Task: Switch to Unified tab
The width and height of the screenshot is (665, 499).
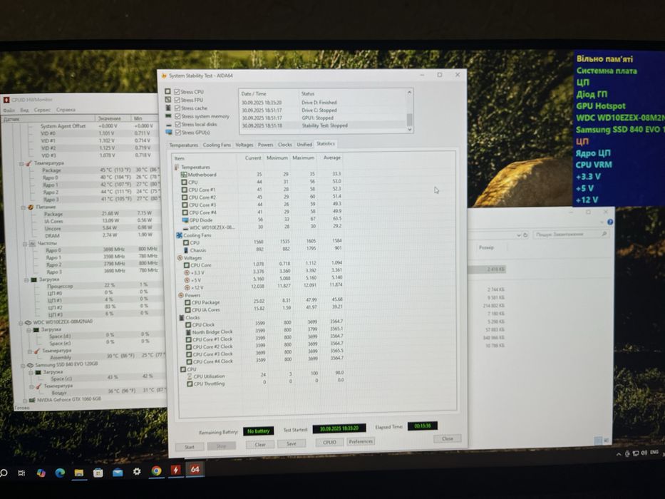Action: pyautogui.click(x=304, y=145)
